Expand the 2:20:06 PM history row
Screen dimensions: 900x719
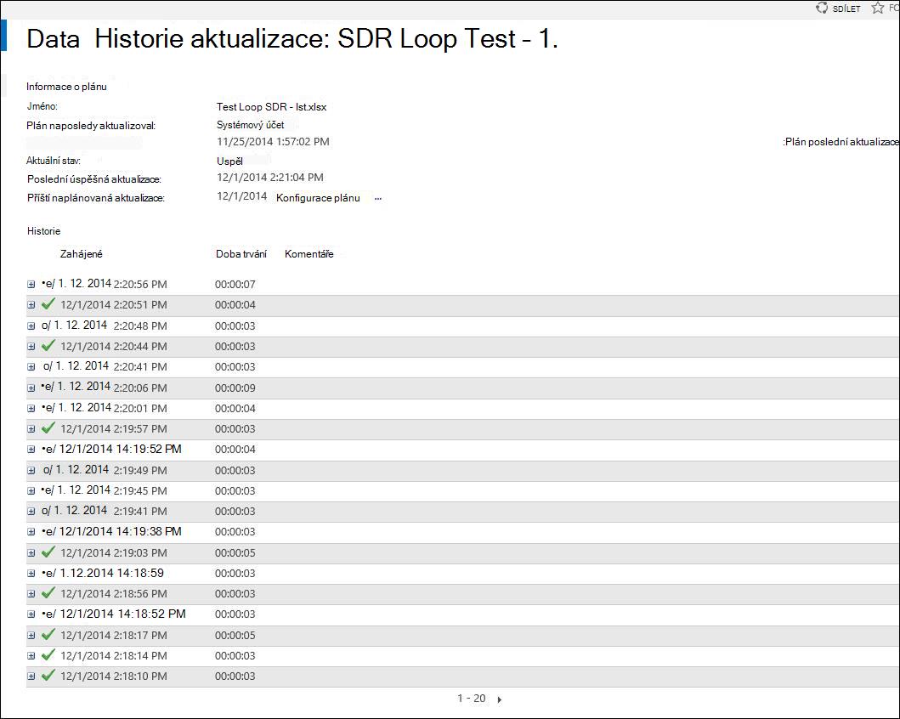click(31, 388)
